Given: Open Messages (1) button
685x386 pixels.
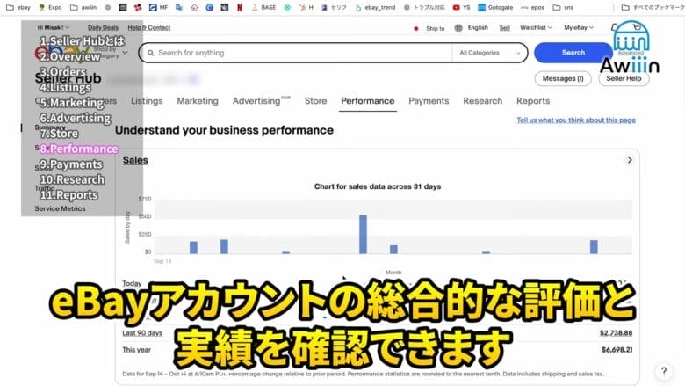Looking at the screenshot, I should [563, 79].
